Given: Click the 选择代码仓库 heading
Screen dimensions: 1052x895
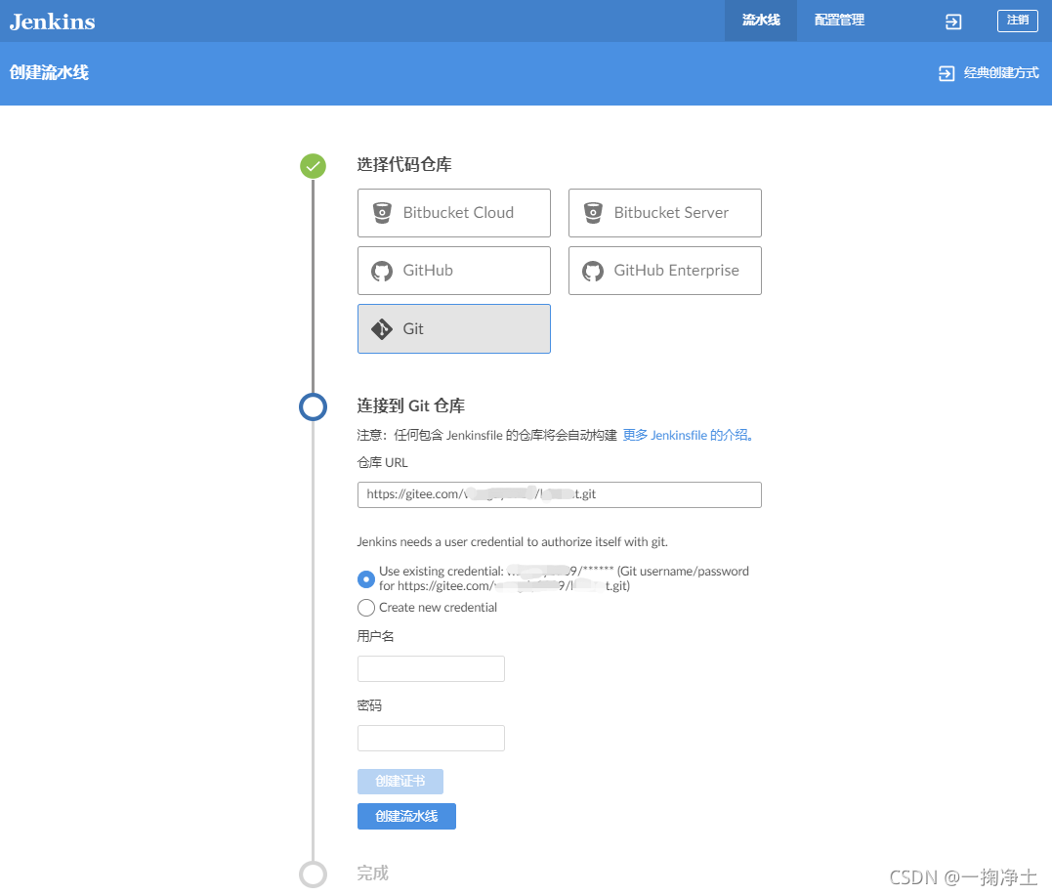Looking at the screenshot, I should pyautogui.click(x=403, y=164).
